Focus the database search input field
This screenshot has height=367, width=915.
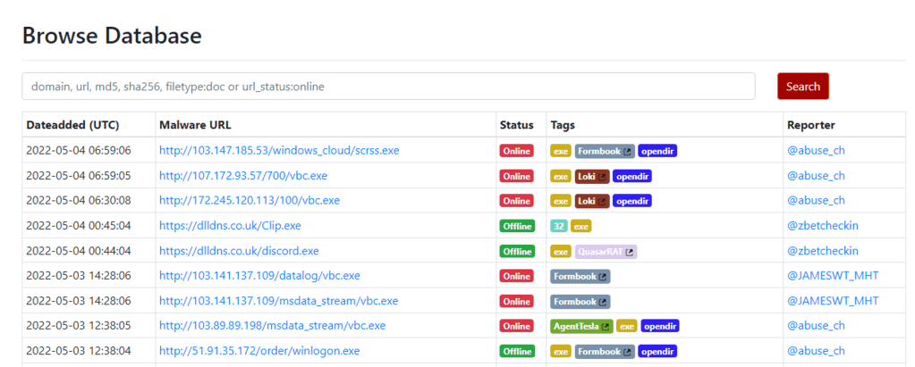coord(388,87)
